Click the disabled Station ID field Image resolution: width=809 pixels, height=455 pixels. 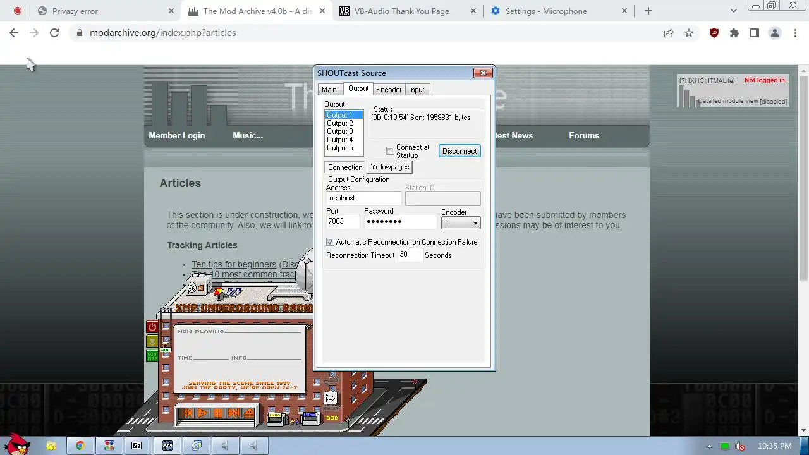point(442,198)
